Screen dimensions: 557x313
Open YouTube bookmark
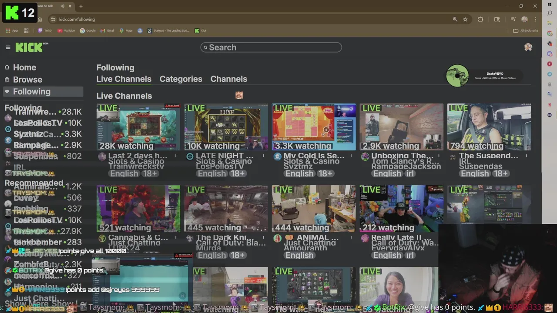pos(66,30)
